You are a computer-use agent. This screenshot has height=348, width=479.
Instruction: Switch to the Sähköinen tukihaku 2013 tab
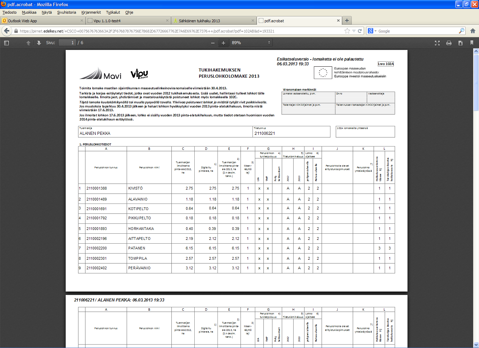pos(213,21)
